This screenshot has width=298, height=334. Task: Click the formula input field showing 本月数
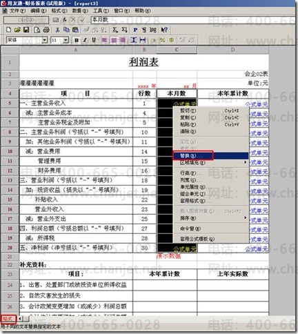click(192, 20)
